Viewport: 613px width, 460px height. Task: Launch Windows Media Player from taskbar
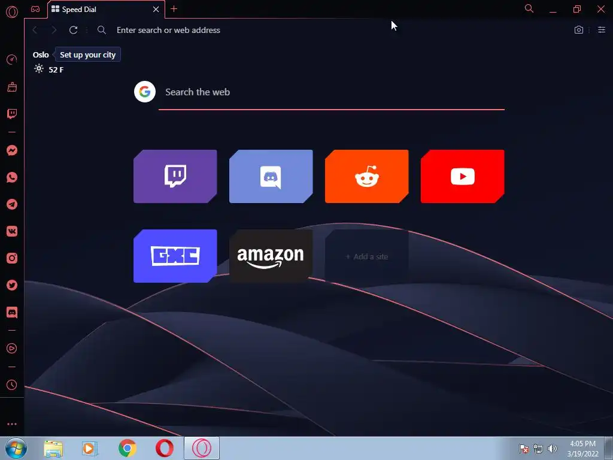tap(90, 449)
